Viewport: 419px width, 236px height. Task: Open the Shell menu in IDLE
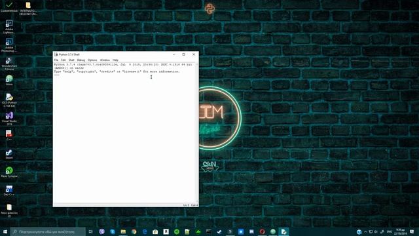71,60
